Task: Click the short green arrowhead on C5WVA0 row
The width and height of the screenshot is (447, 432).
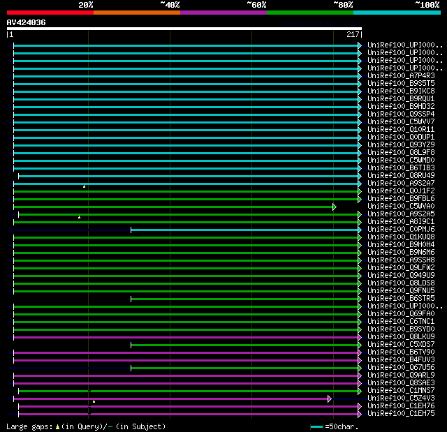Action: click(335, 207)
